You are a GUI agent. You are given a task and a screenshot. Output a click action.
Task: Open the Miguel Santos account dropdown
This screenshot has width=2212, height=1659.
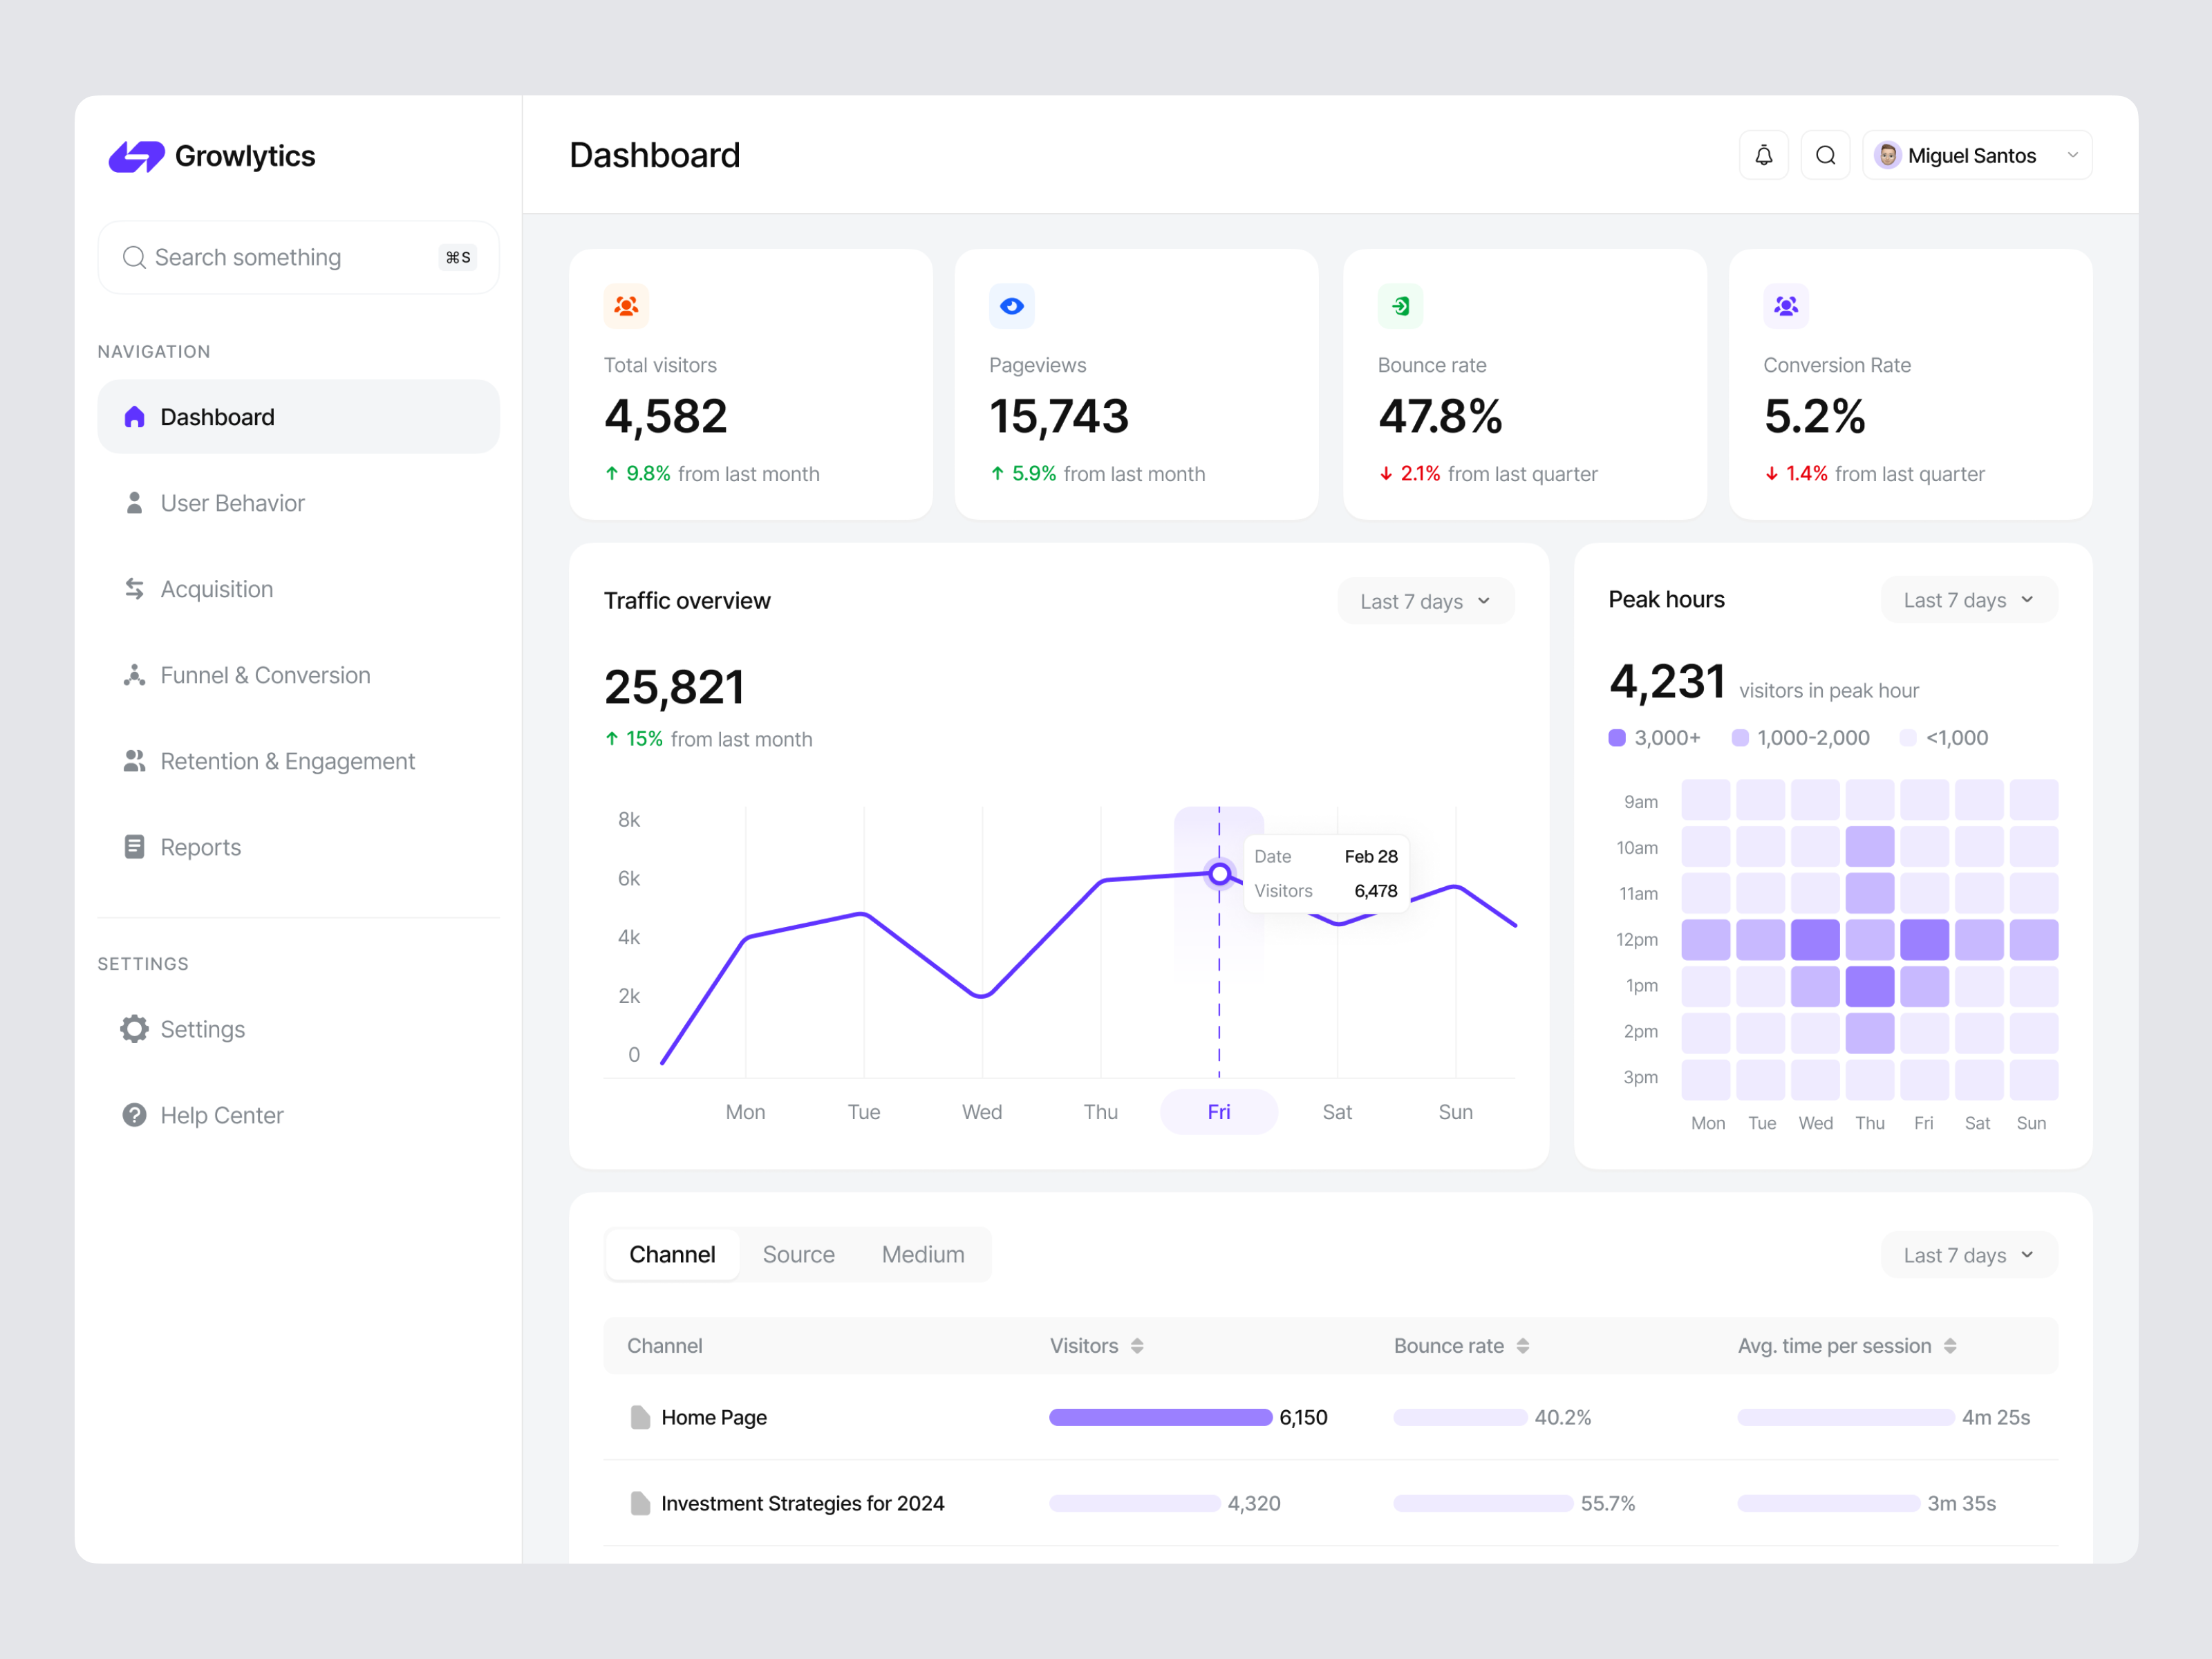coord(1977,154)
